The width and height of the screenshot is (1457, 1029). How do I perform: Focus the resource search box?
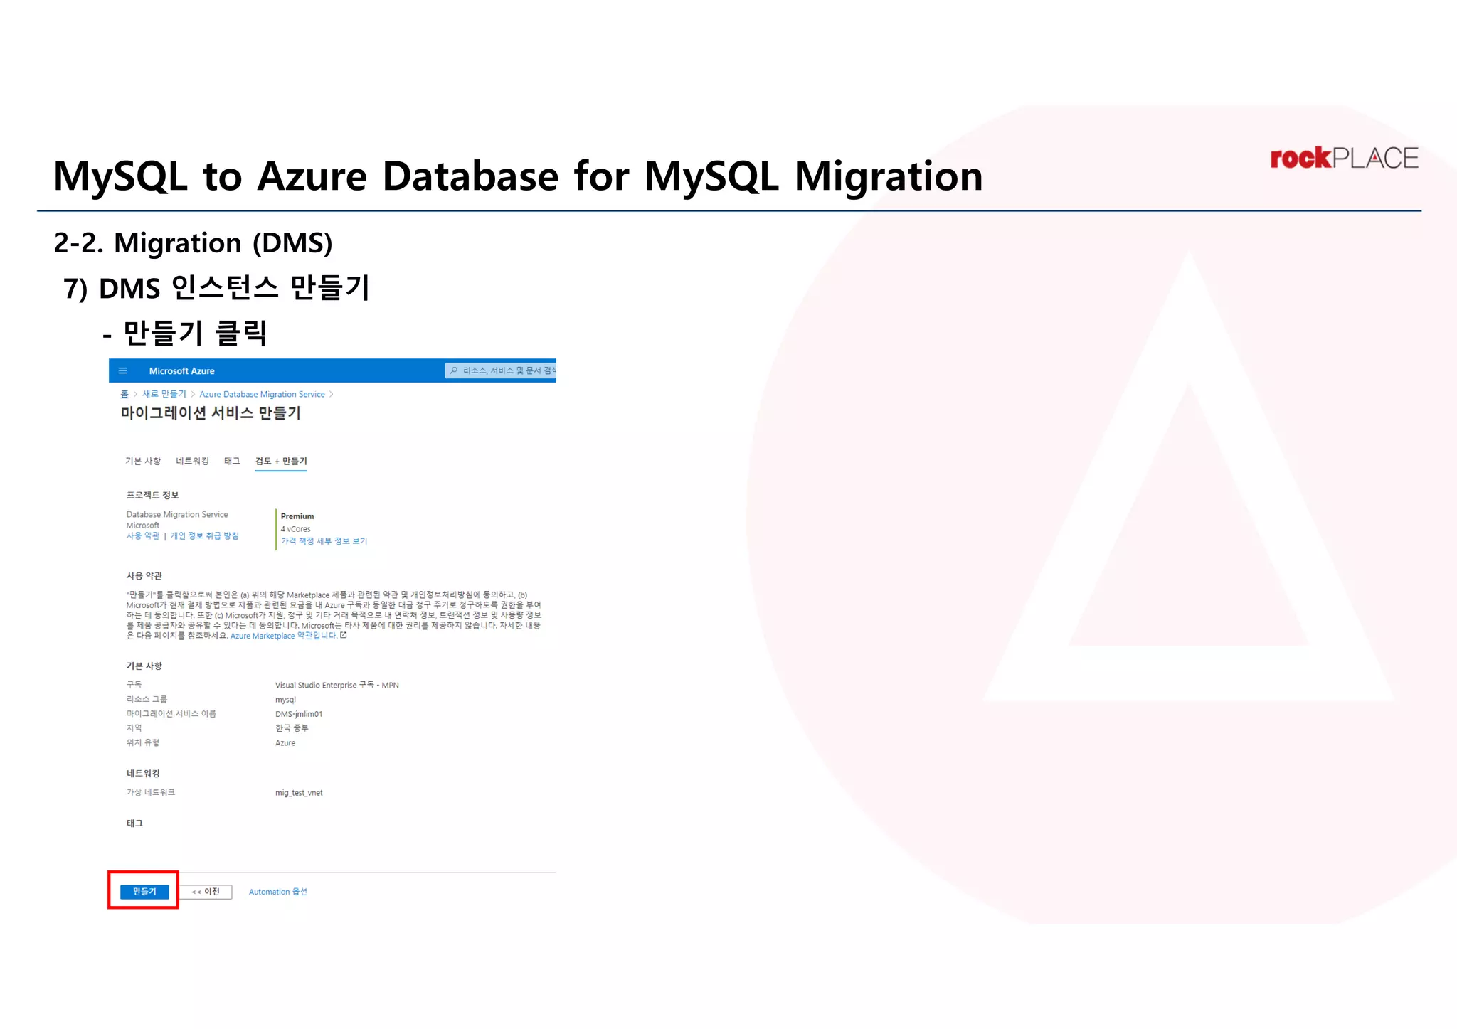coord(500,370)
